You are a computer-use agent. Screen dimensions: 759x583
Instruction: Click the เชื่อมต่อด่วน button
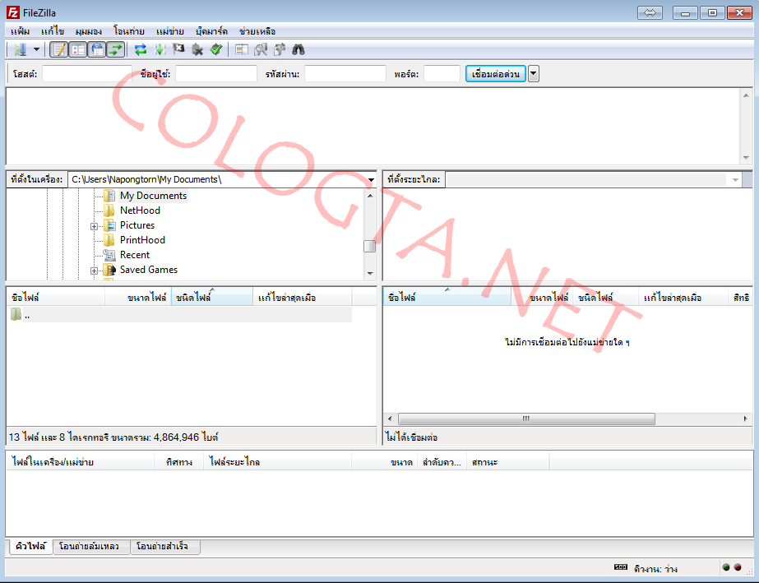tap(495, 74)
